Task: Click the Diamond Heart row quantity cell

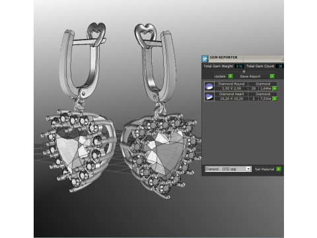Action: [x=254, y=99]
